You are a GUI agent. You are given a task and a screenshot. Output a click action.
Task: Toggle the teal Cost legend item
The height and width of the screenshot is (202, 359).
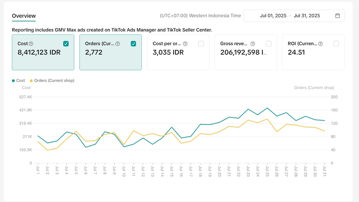tap(18, 80)
